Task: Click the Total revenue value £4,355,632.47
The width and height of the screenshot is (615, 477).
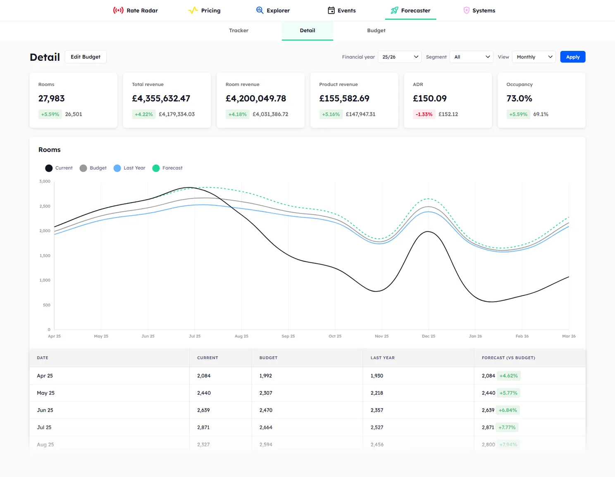Action: [x=161, y=98]
